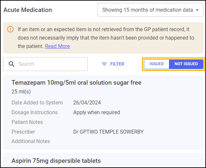
Task: Open the 15 months medication data dropdown
Action: click(x=150, y=10)
